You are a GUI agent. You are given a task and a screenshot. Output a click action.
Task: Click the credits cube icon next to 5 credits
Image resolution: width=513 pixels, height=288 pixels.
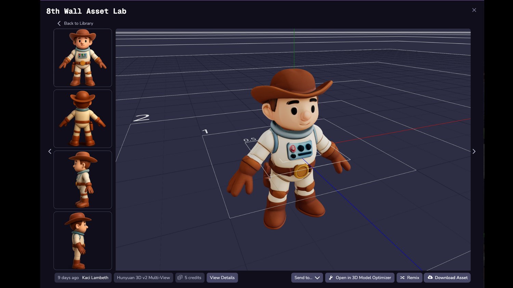click(x=180, y=278)
